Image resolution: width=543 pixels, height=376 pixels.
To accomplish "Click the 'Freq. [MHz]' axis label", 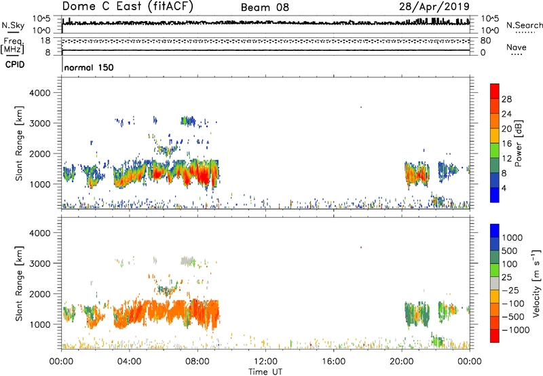I will [x=12, y=45].
